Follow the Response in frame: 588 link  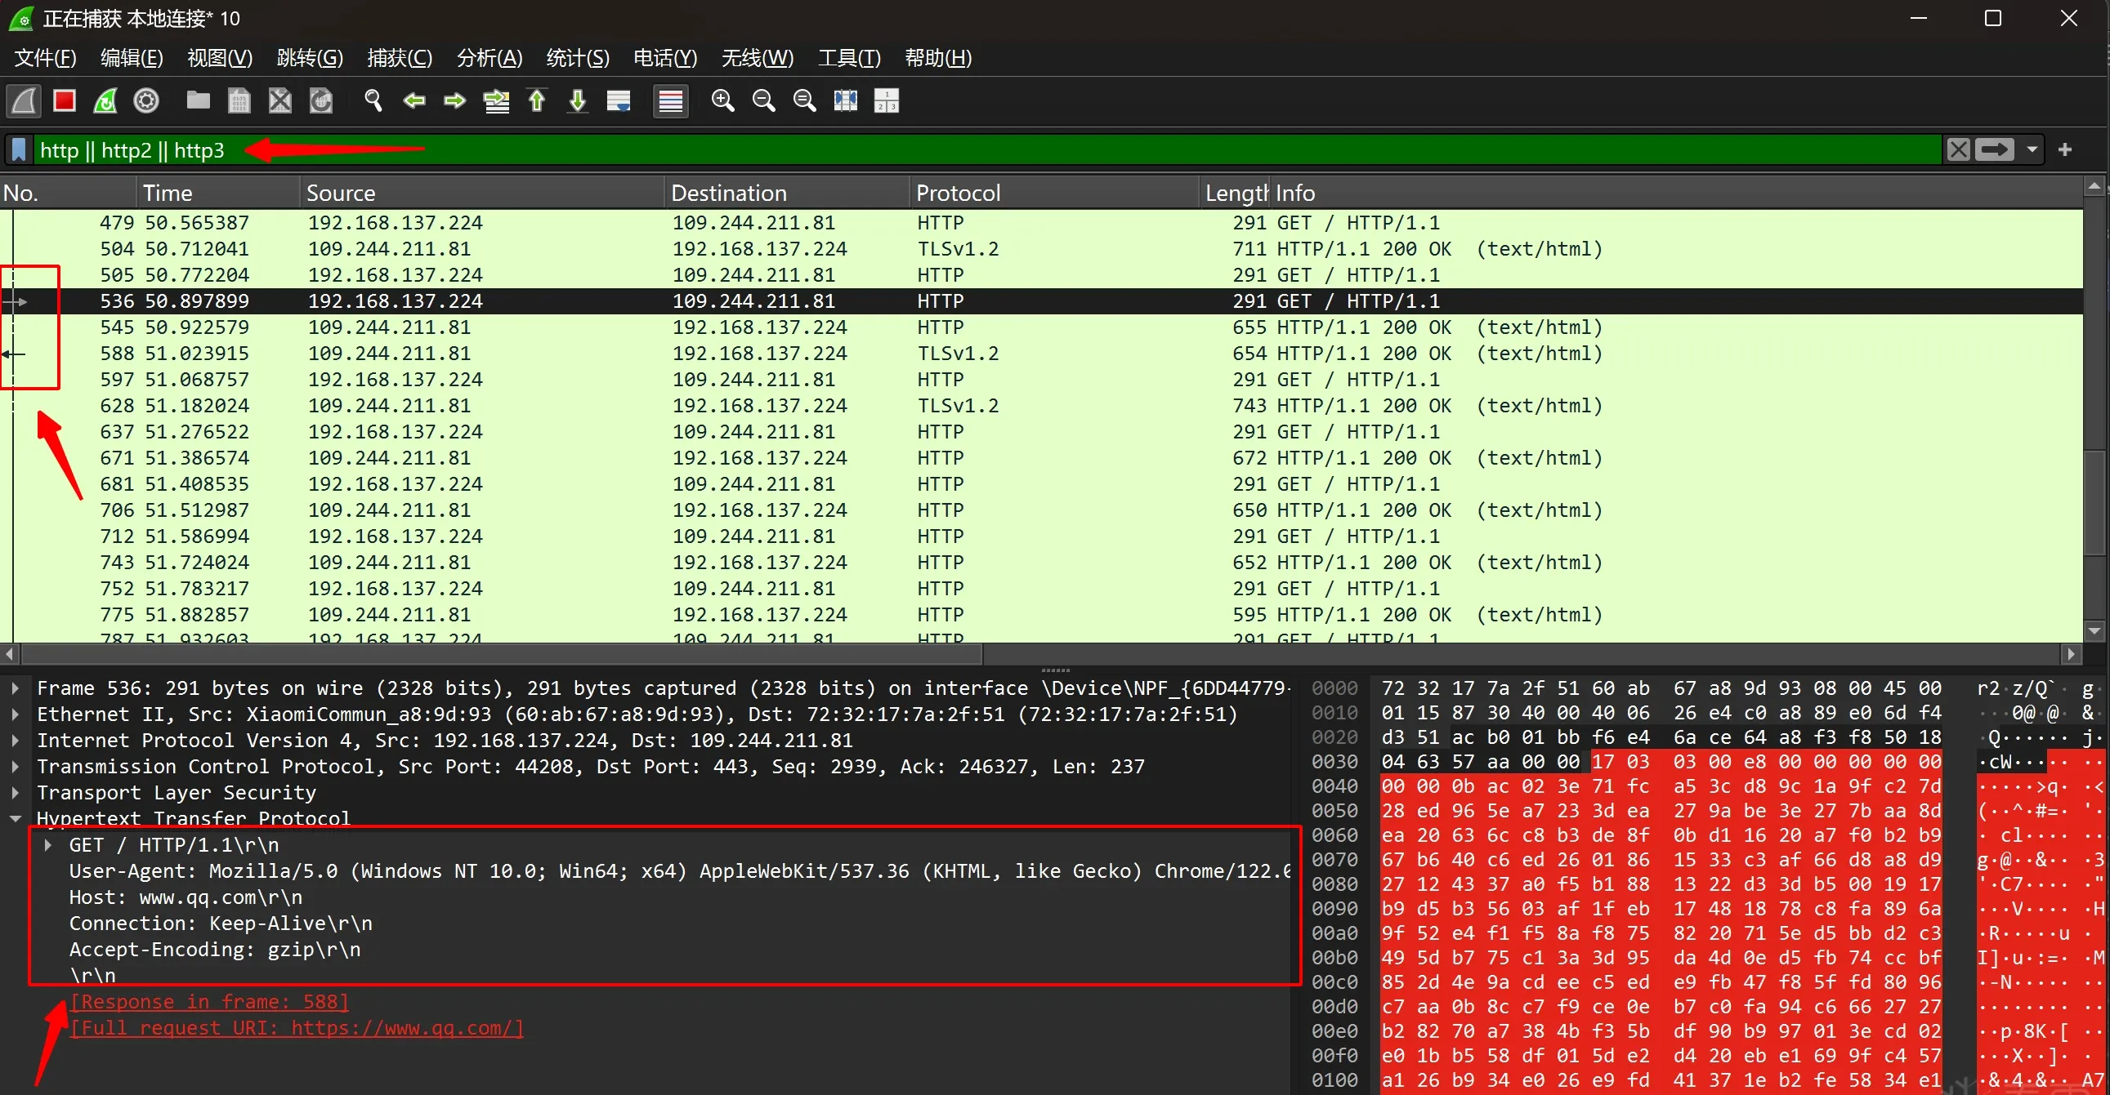pyautogui.click(x=210, y=1002)
